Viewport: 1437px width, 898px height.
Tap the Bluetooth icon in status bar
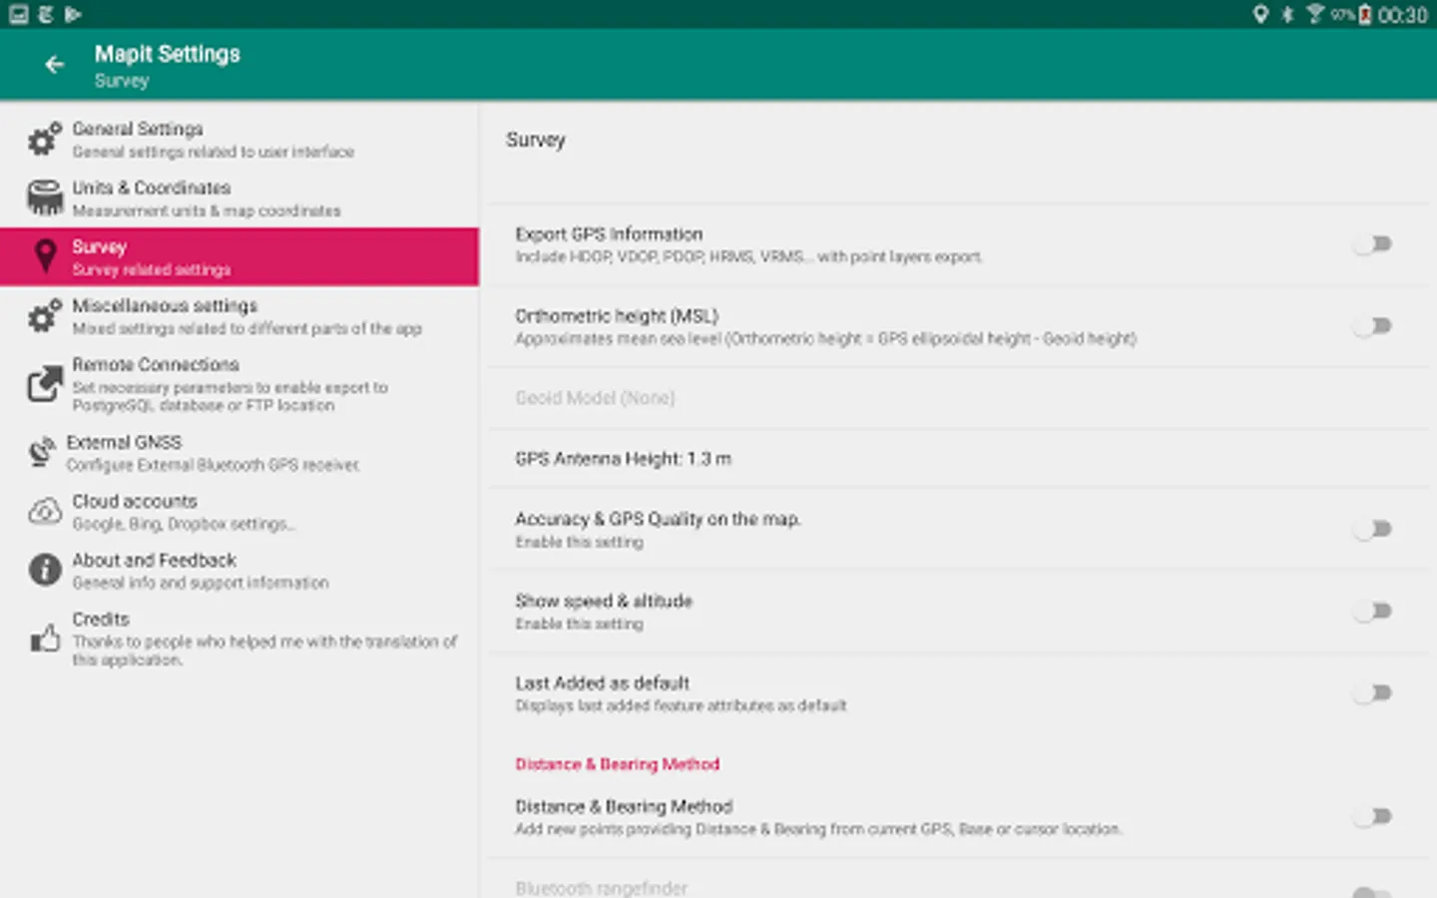click(x=1287, y=14)
